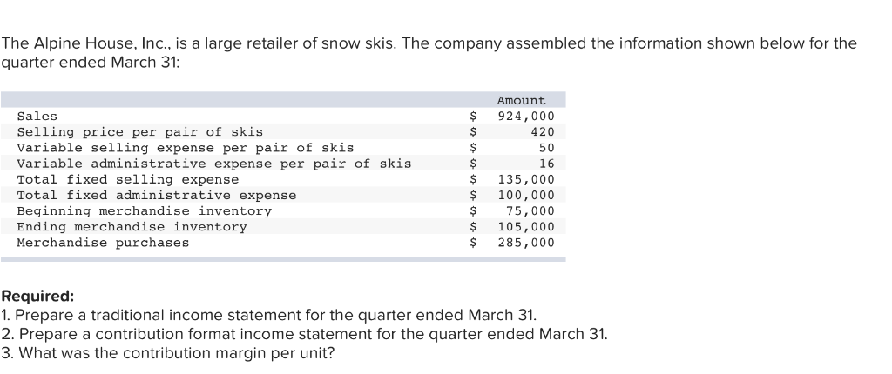Viewport: 892px width, 374px height.
Task: Click the bold Required: heading
Action: 37,296
